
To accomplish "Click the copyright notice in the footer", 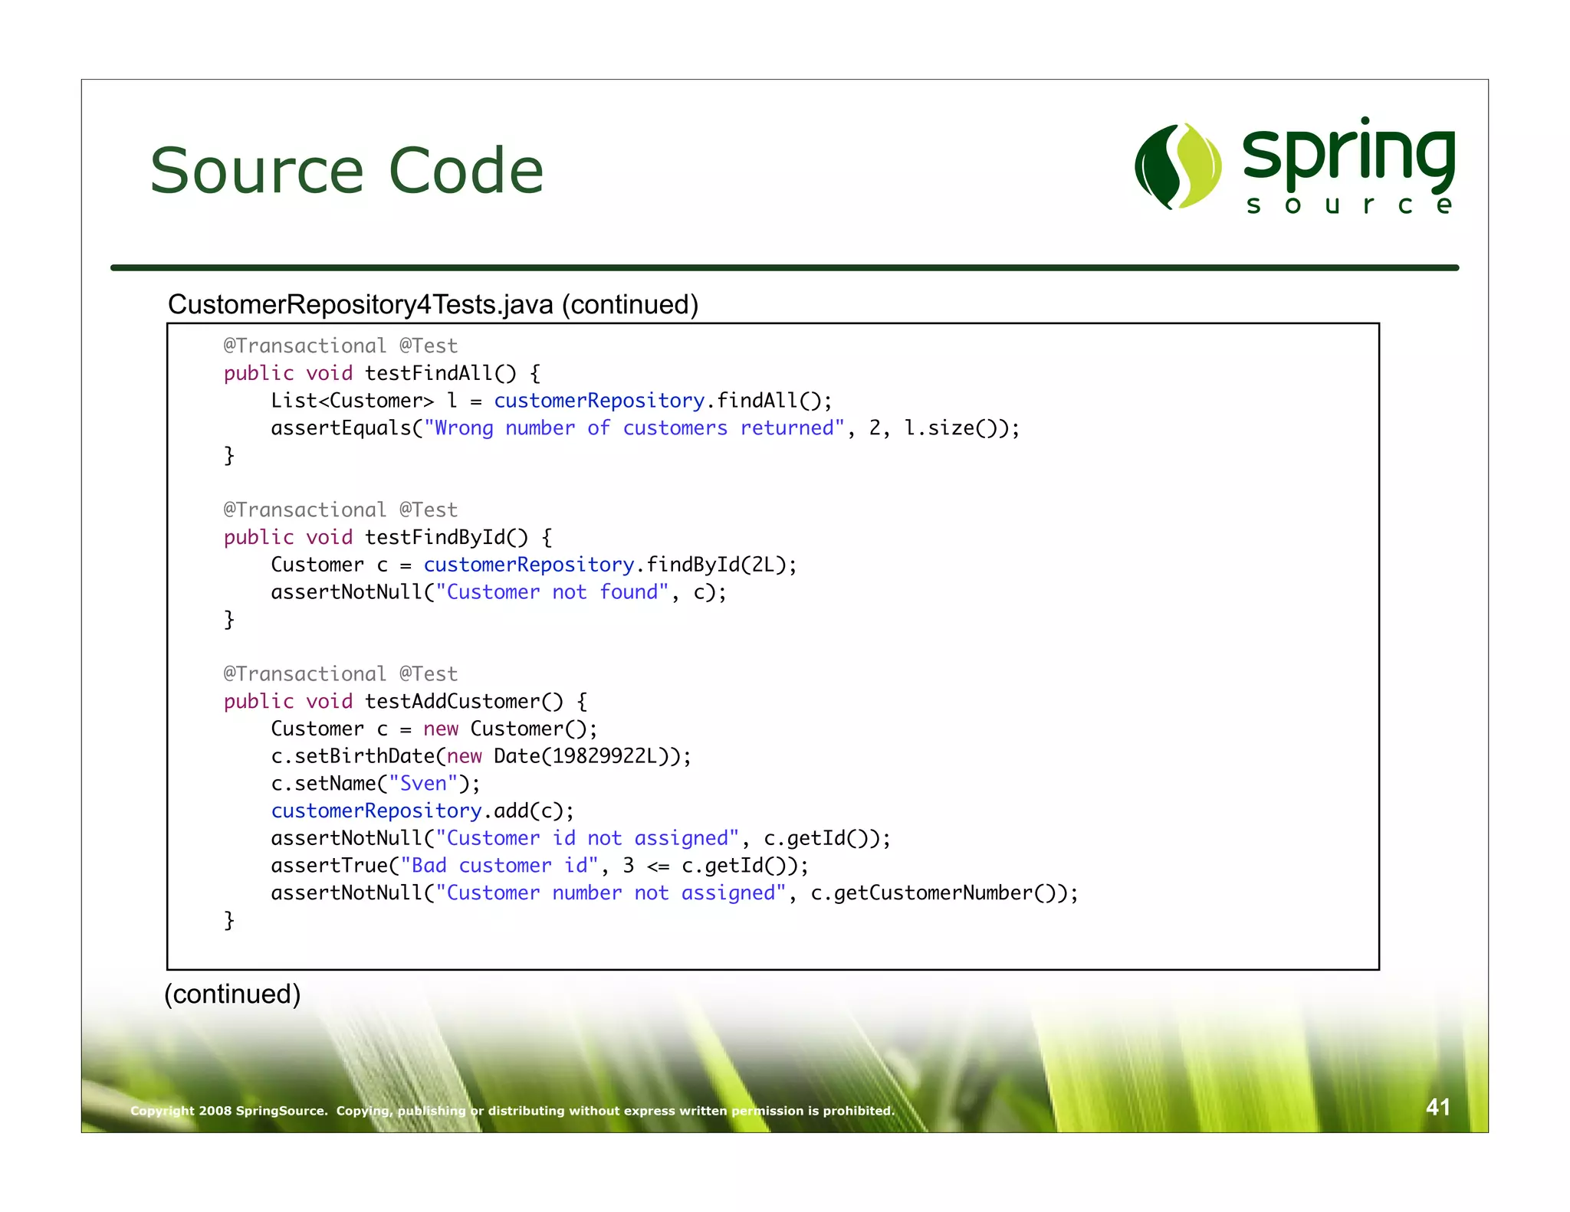I will tap(512, 1111).
